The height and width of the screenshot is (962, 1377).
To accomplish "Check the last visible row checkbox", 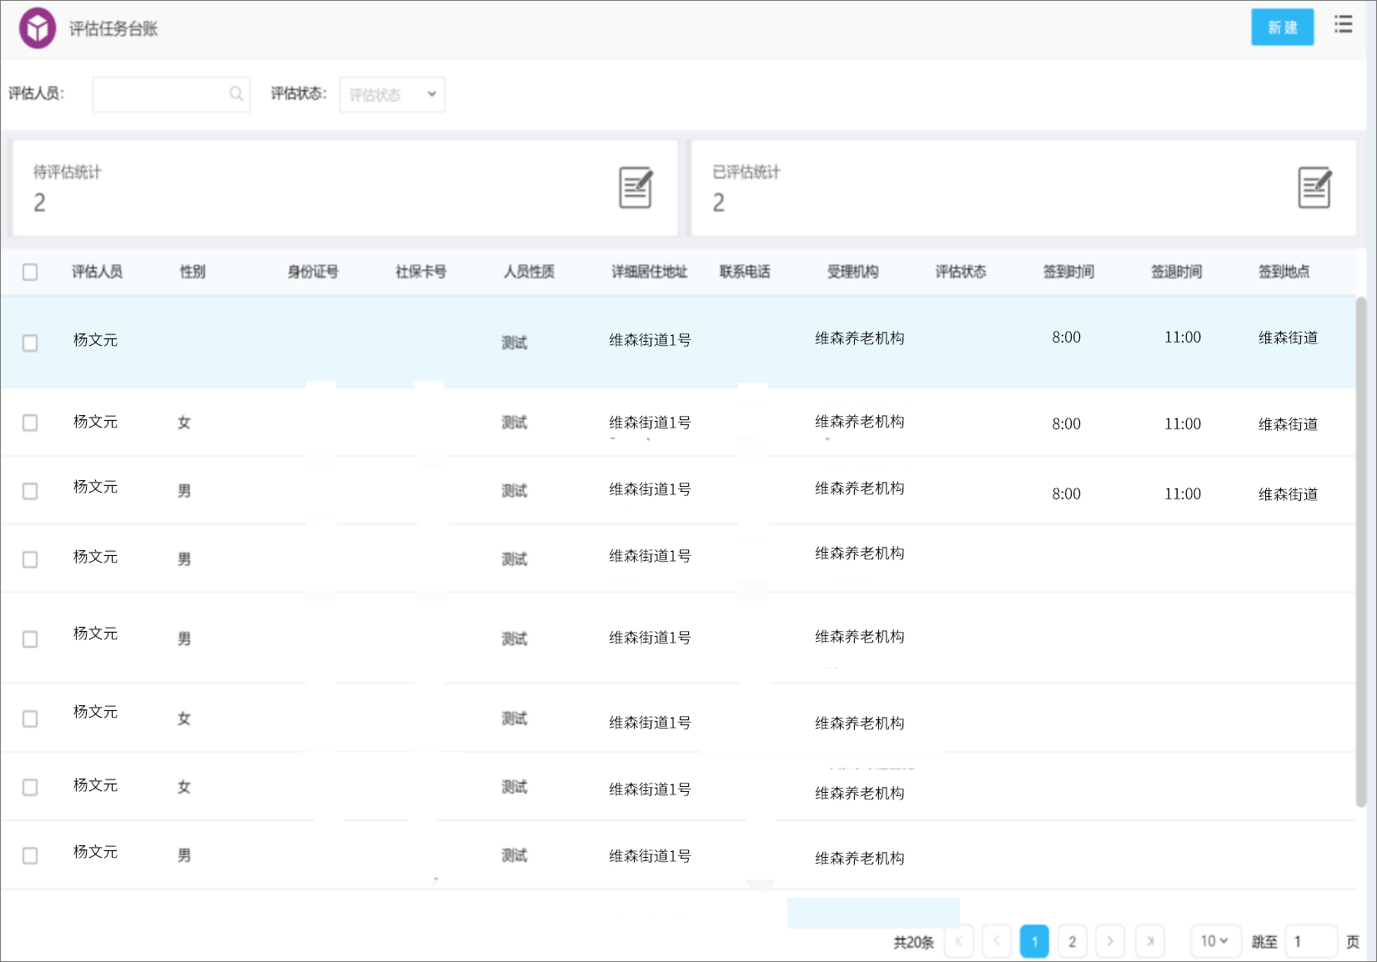I will tap(30, 855).
